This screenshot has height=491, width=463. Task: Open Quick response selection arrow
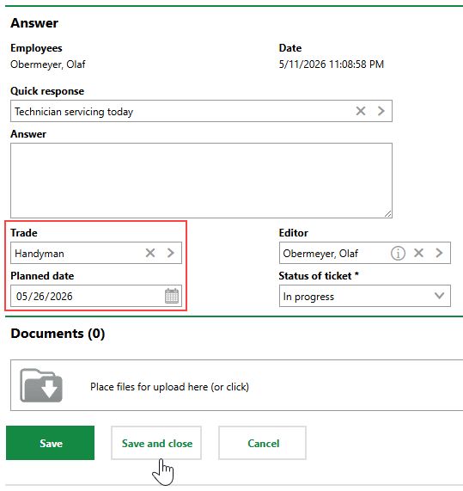point(381,111)
